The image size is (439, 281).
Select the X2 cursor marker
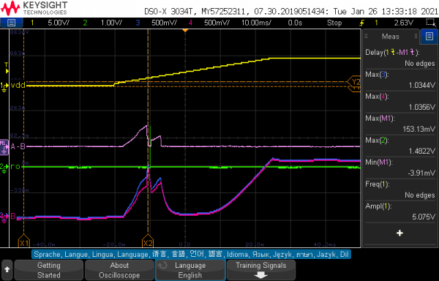(x=148, y=241)
